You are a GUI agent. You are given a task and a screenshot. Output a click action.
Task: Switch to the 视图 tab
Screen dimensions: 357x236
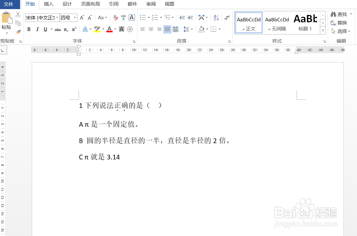pos(170,4)
